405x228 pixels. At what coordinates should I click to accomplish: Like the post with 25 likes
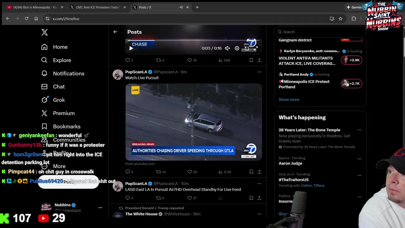click(x=192, y=172)
